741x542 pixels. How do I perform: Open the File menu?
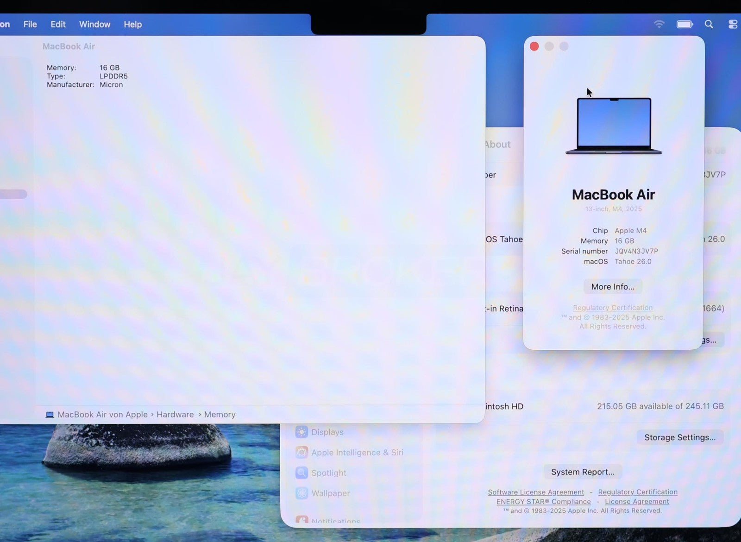[x=30, y=24]
